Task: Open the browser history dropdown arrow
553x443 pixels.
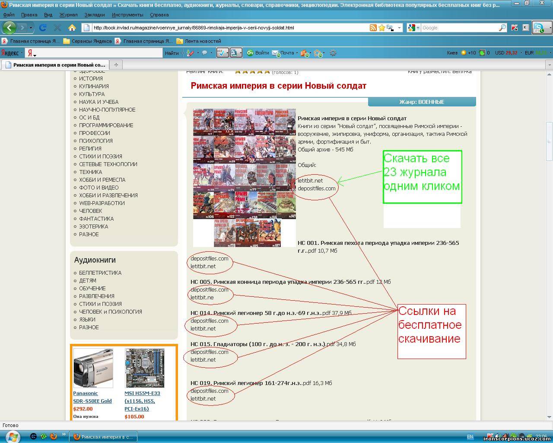Action: tap(31, 28)
